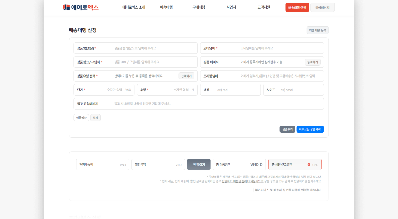Image resolution: width=398 pixels, height=219 pixels.
Task: Click the 반영하기 button
Action: tap(199, 165)
